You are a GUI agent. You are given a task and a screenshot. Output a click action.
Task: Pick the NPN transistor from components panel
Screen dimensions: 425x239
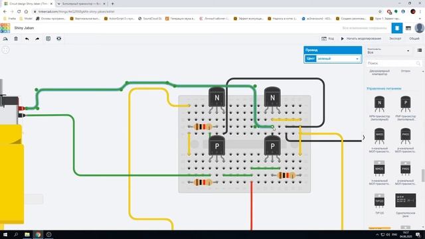click(x=379, y=108)
